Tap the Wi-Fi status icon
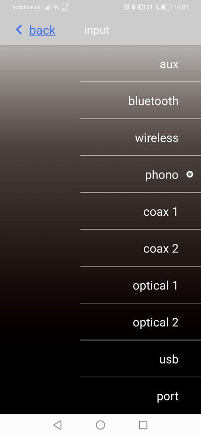 (56, 7)
